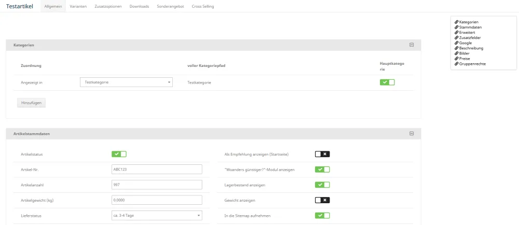519x225 pixels.
Task: Click link icon next to Kategorien
Action: [457, 22]
